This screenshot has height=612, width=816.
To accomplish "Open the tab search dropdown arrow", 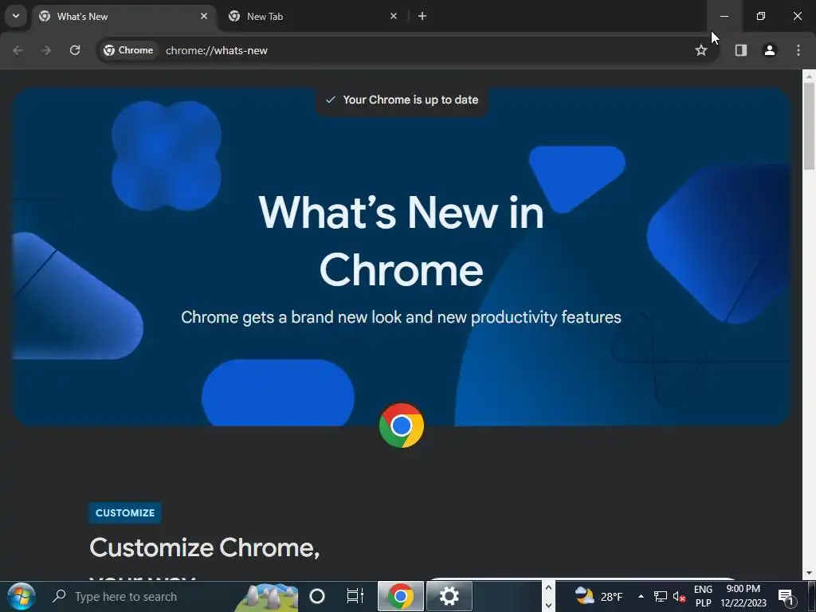I will [x=16, y=16].
